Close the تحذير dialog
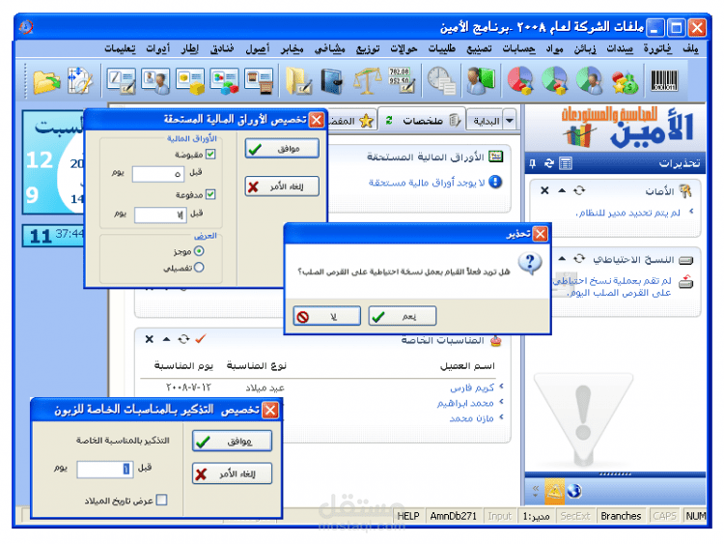This screenshot has height=544, width=724. click(541, 234)
